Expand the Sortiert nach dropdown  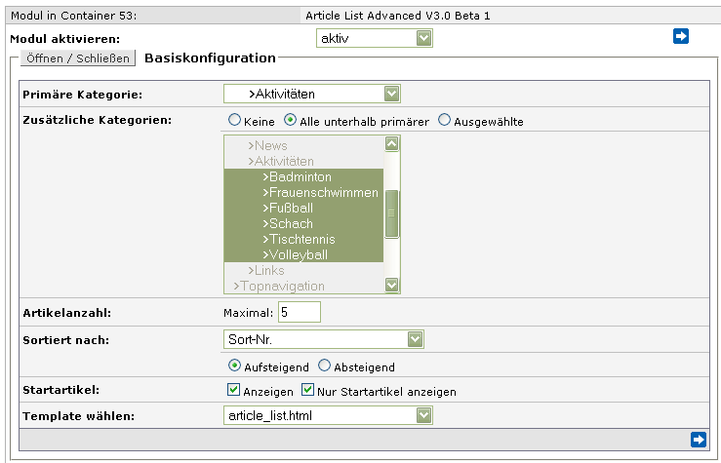coord(323,339)
